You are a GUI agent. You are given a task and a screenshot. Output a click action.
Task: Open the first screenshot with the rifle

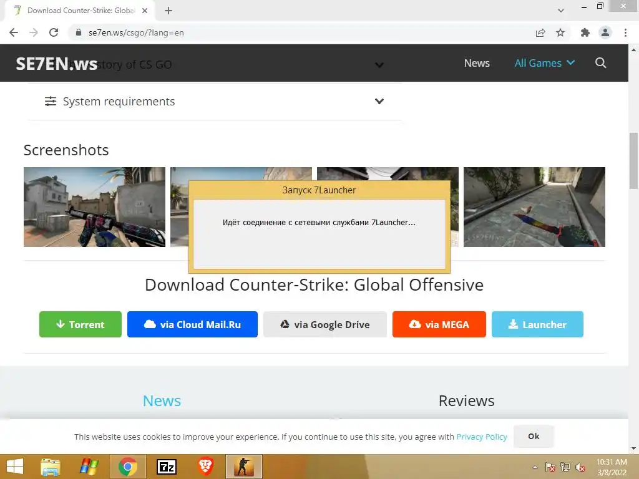click(95, 207)
